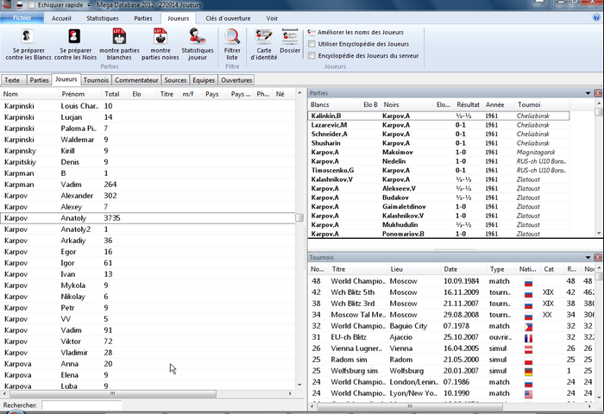Select the Karpov,A vs Maksimov game
This screenshot has height=414, width=604.
click(438, 152)
